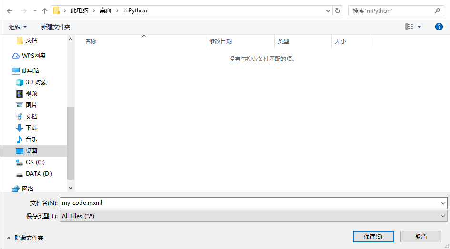The image size is (450, 249).
Task: Click the folder icon in address bar
Action: pos(57,10)
